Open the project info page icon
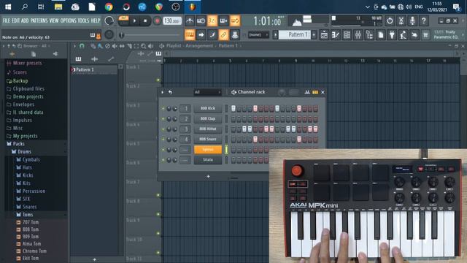Viewport: 467px width, 263px height. (x=381, y=35)
